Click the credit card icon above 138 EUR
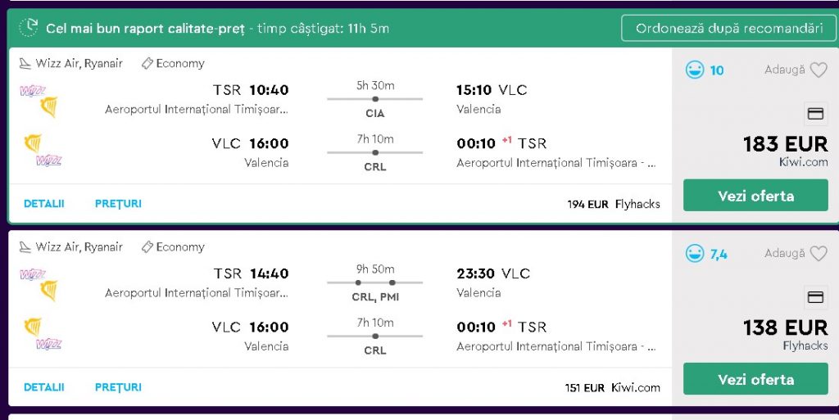The width and height of the screenshot is (839, 420). pyautogui.click(x=815, y=297)
